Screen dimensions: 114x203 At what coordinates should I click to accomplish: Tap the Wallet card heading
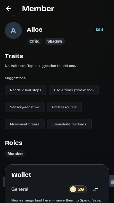21,175
